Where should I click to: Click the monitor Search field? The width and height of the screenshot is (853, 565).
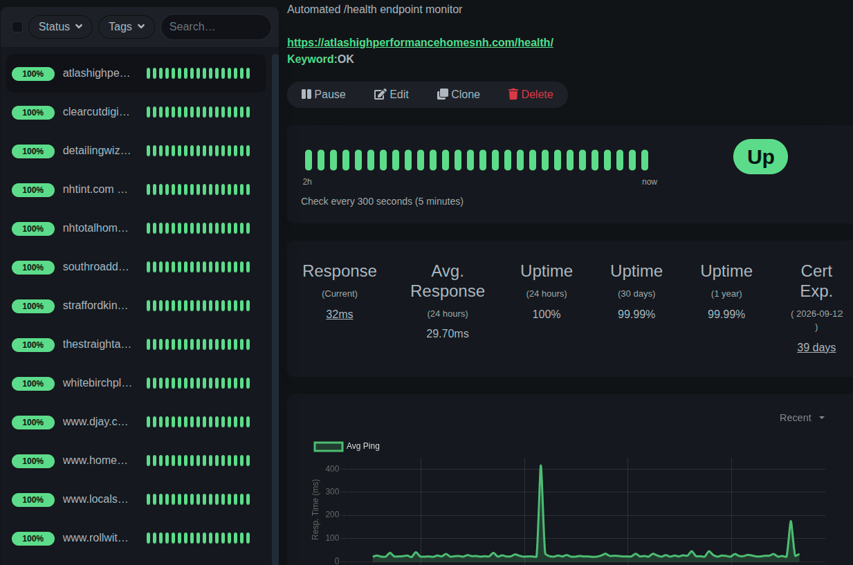[216, 27]
